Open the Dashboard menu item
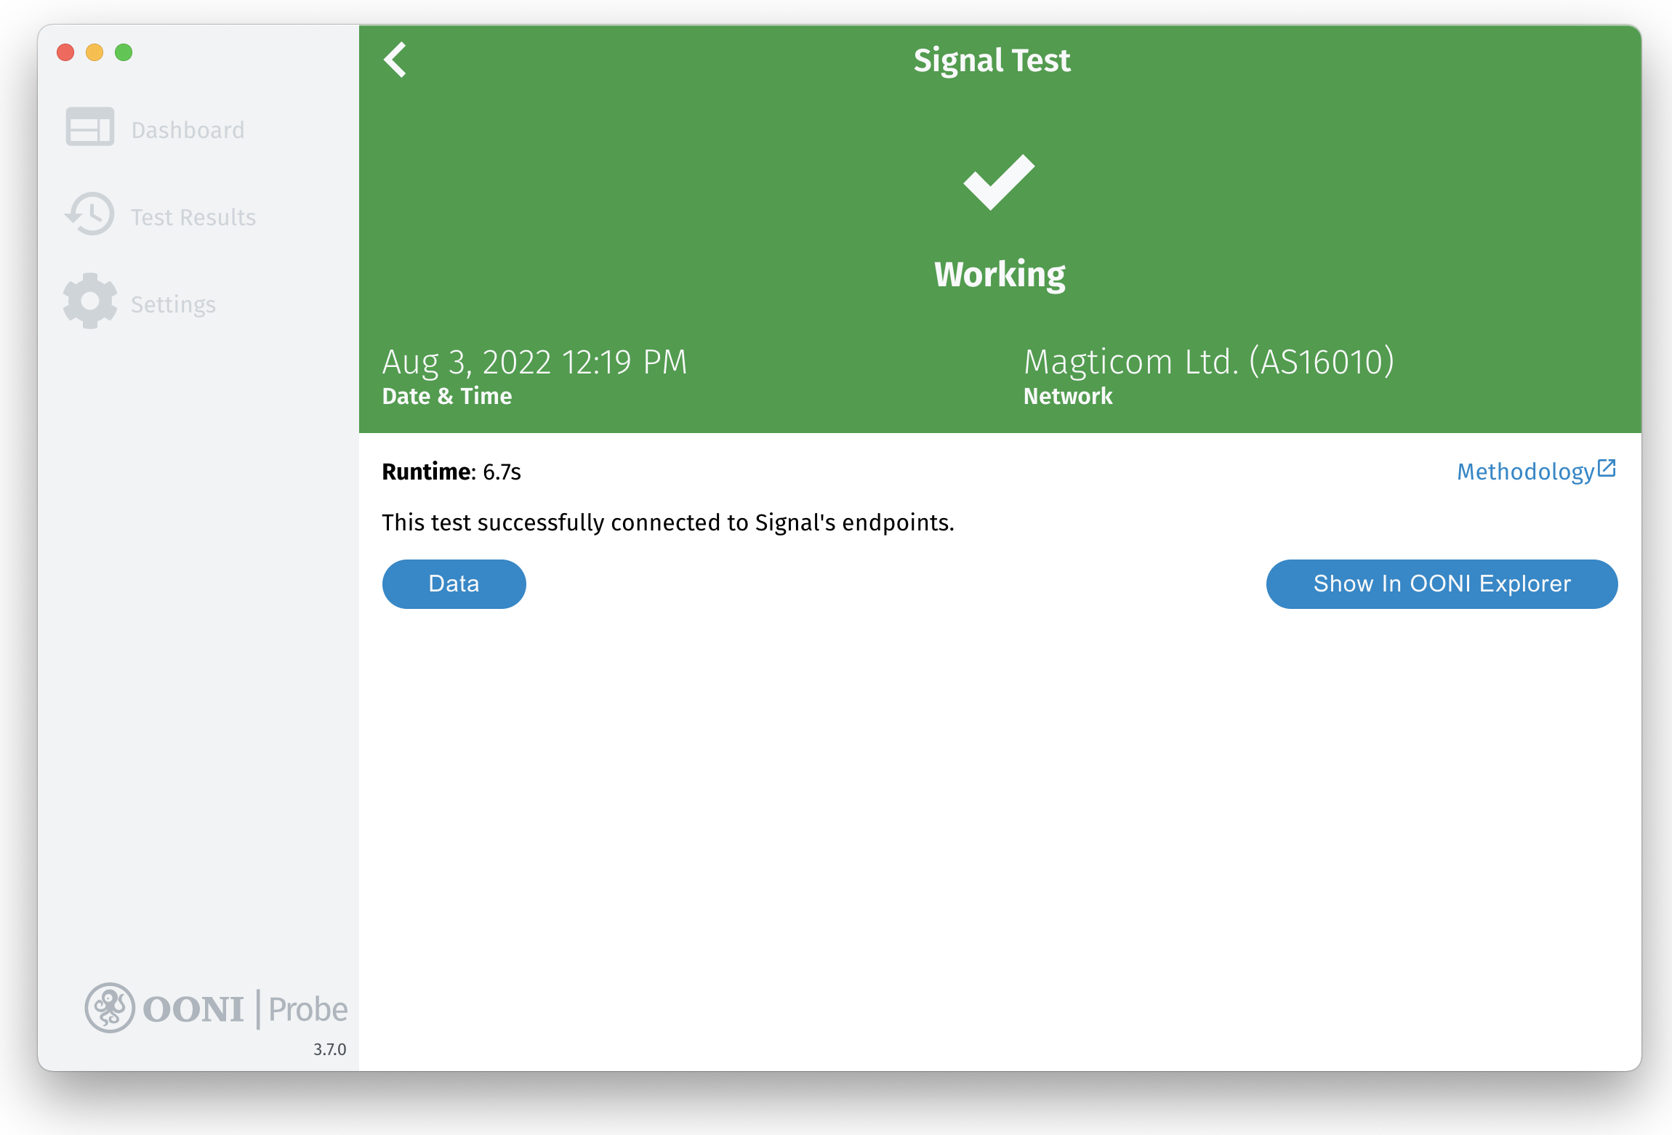The width and height of the screenshot is (1672, 1135). pyautogui.click(x=188, y=130)
